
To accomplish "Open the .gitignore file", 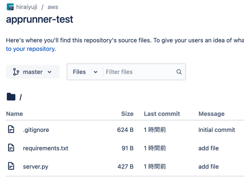I will point(36,130).
